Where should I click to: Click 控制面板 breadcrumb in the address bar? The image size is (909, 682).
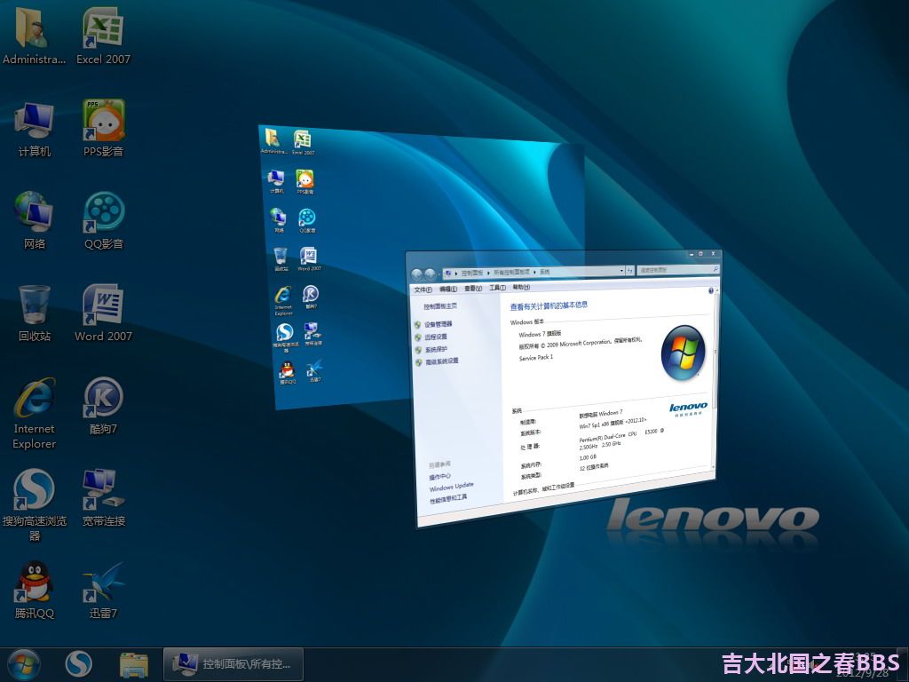tap(472, 273)
